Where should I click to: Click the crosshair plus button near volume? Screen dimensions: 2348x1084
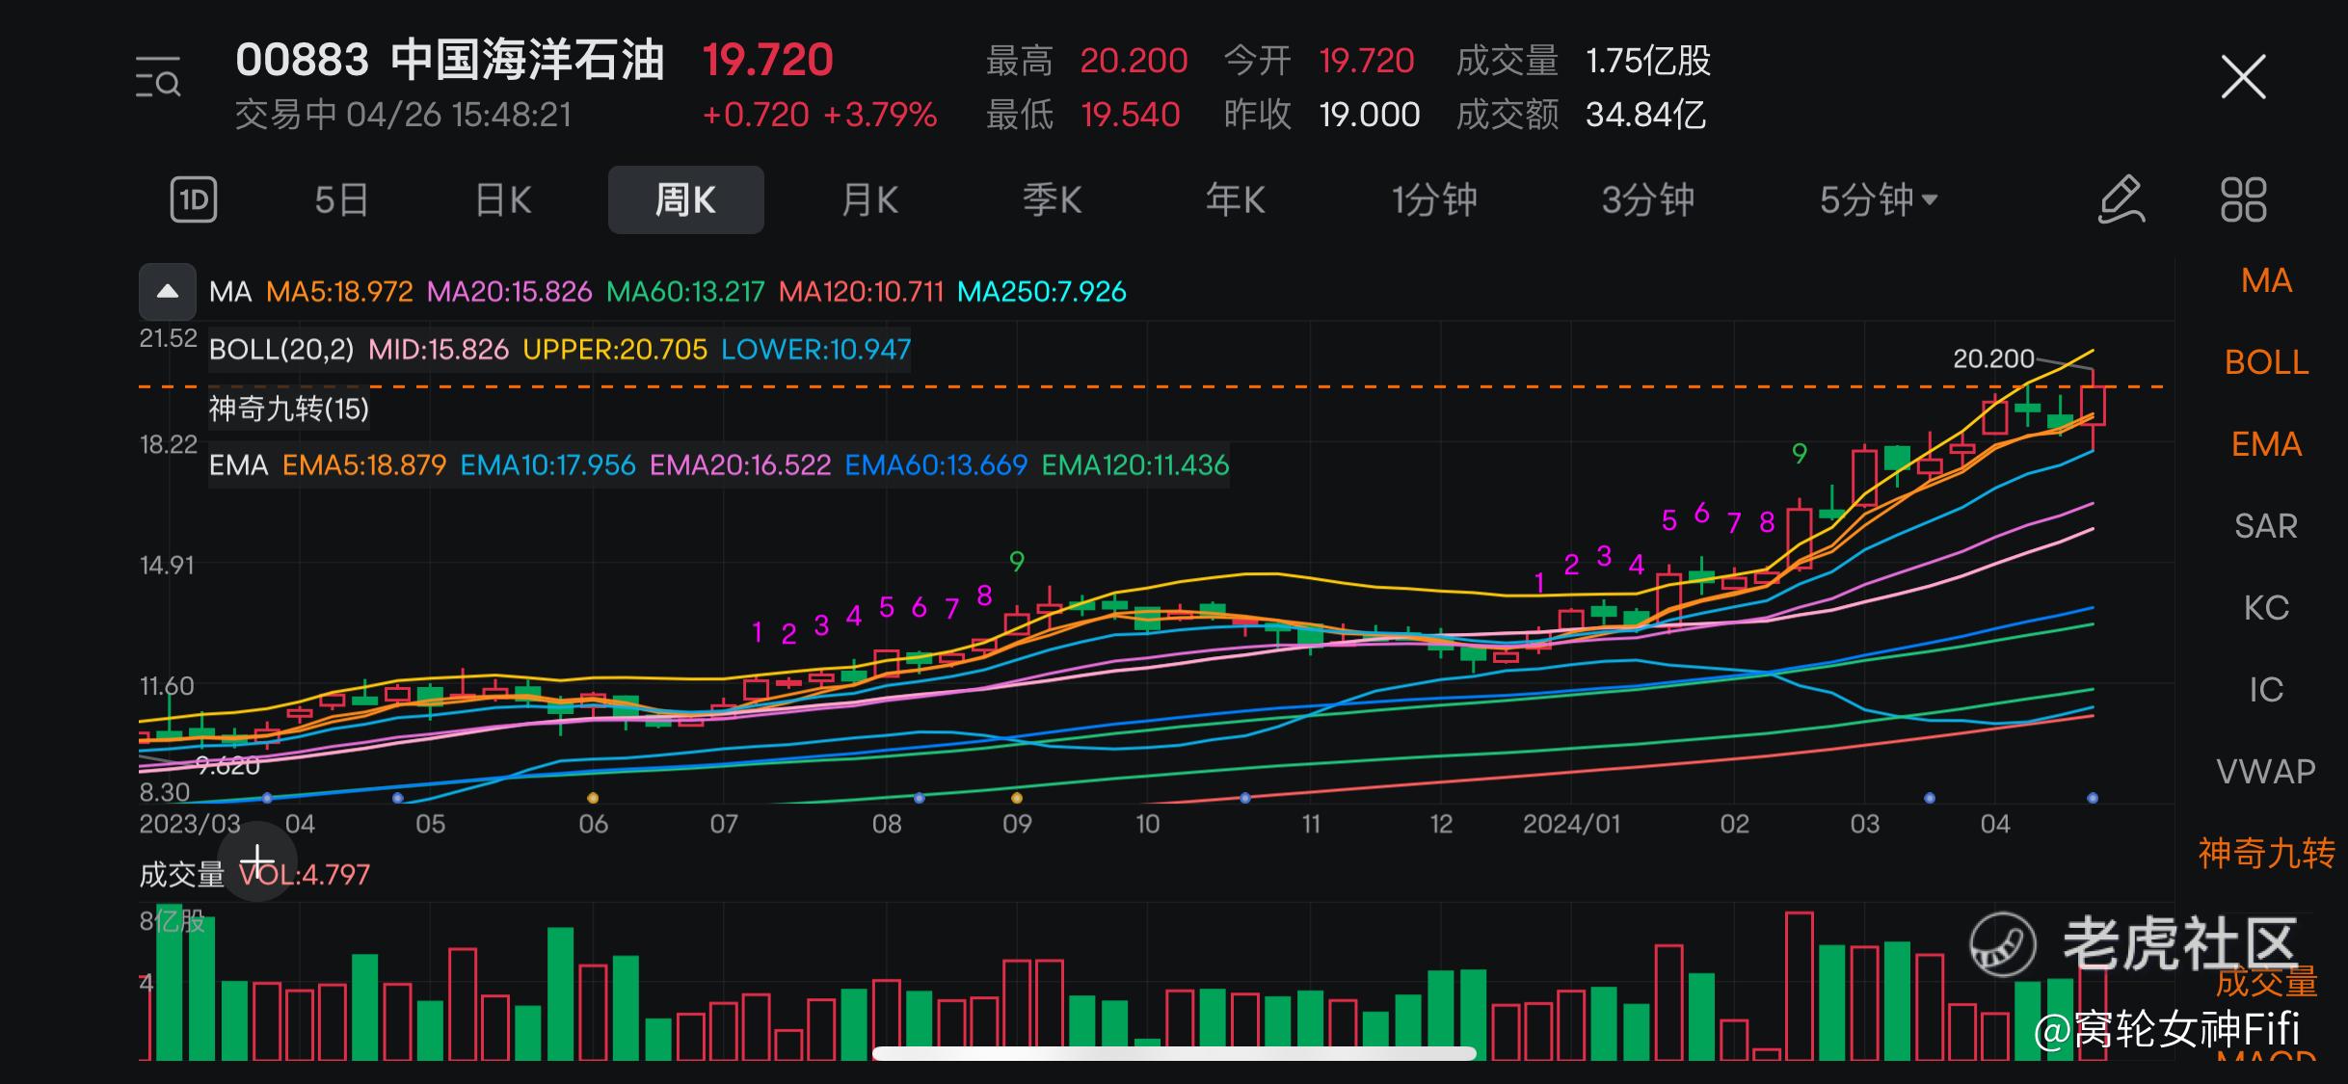257,860
